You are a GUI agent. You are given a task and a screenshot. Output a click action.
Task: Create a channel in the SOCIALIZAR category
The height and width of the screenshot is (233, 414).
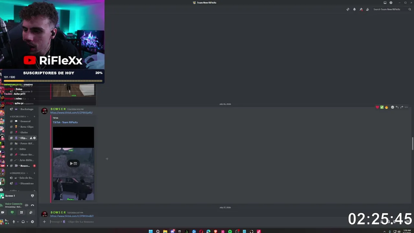pyautogui.click(x=34, y=116)
